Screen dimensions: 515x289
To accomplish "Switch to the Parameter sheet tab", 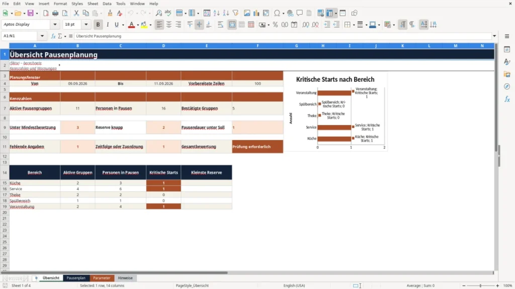I will point(102,278).
